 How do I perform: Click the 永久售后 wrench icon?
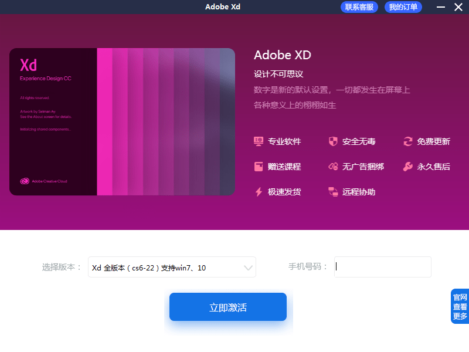coord(408,167)
